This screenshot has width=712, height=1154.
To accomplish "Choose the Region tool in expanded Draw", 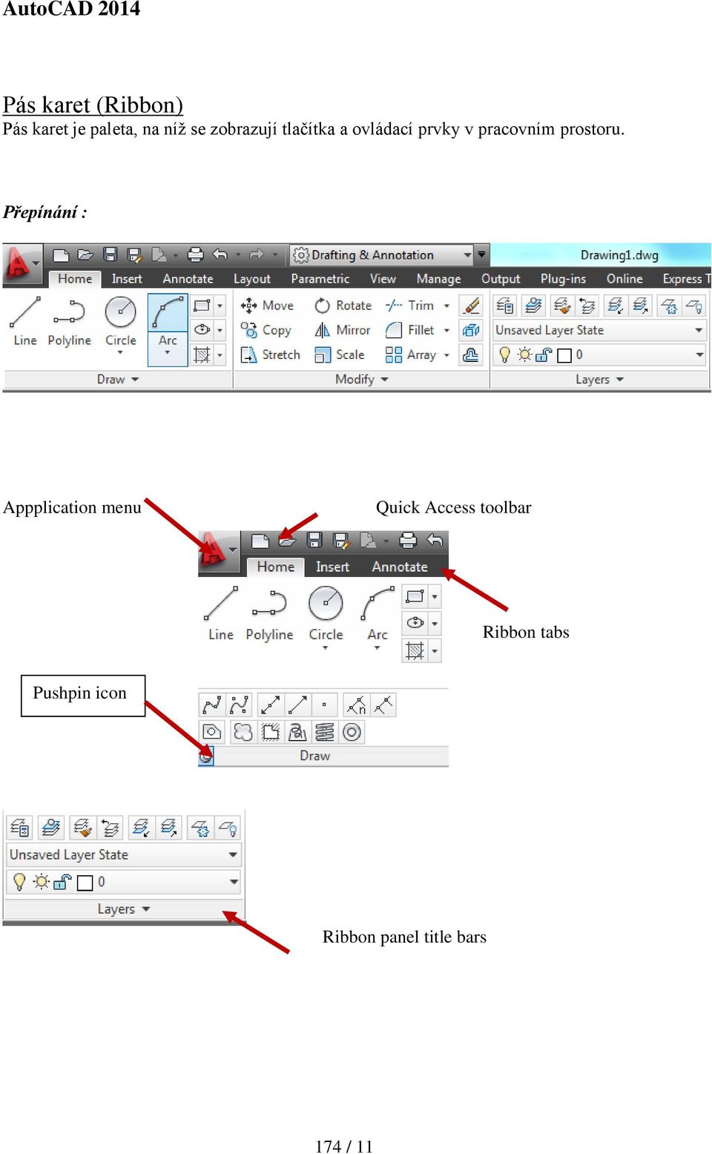I will [x=212, y=733].
